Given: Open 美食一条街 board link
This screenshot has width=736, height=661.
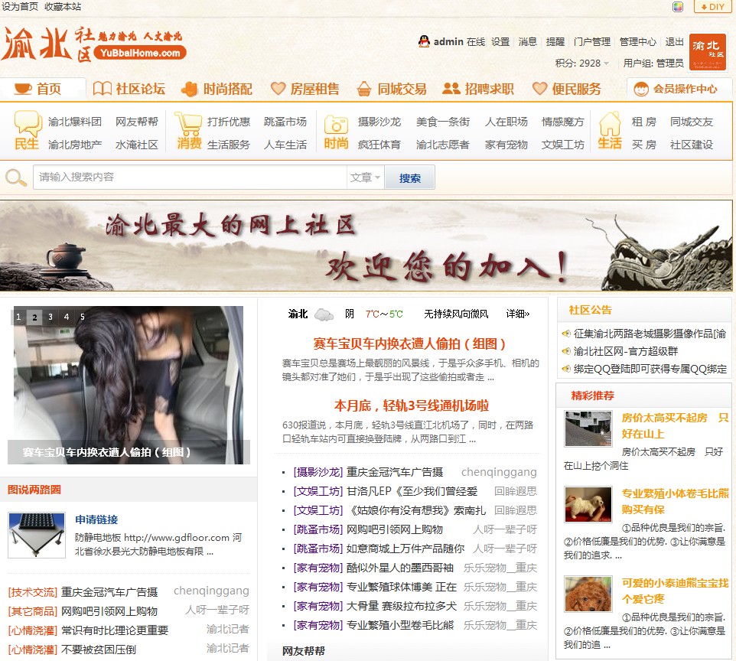Looking at the screenshot, I should tap(443, 122).
